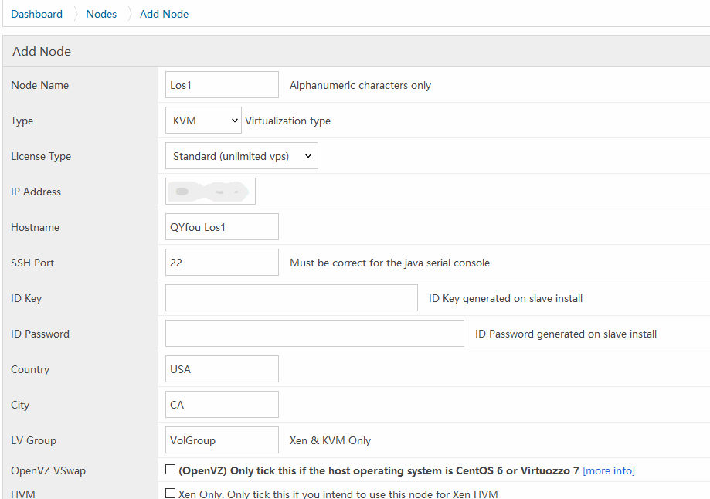The width and height of the screenshot is (710, 499).
Task: Go to the Nodes breadcrumb link
Action: click(101, 14)
